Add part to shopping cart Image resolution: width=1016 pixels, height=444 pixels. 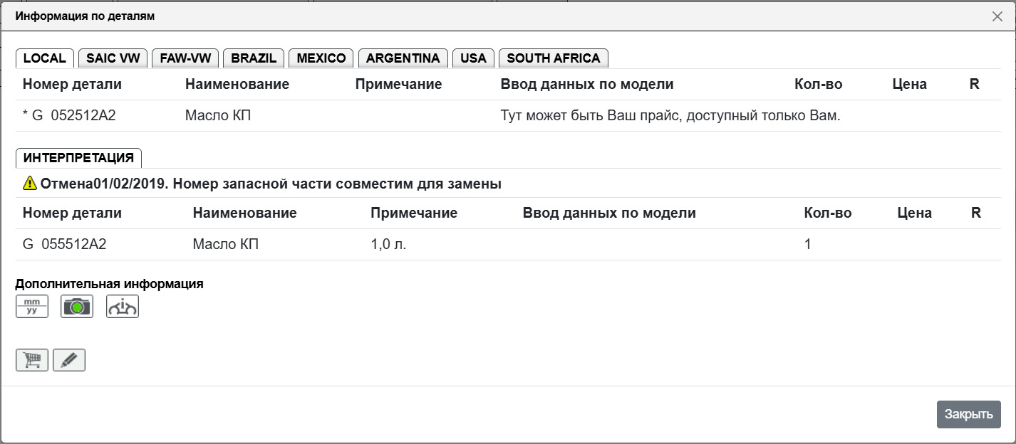32,360
